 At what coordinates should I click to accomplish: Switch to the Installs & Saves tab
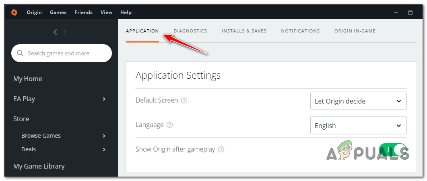[x=244, y=31]
